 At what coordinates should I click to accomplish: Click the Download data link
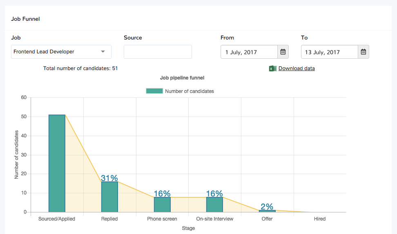297,68
